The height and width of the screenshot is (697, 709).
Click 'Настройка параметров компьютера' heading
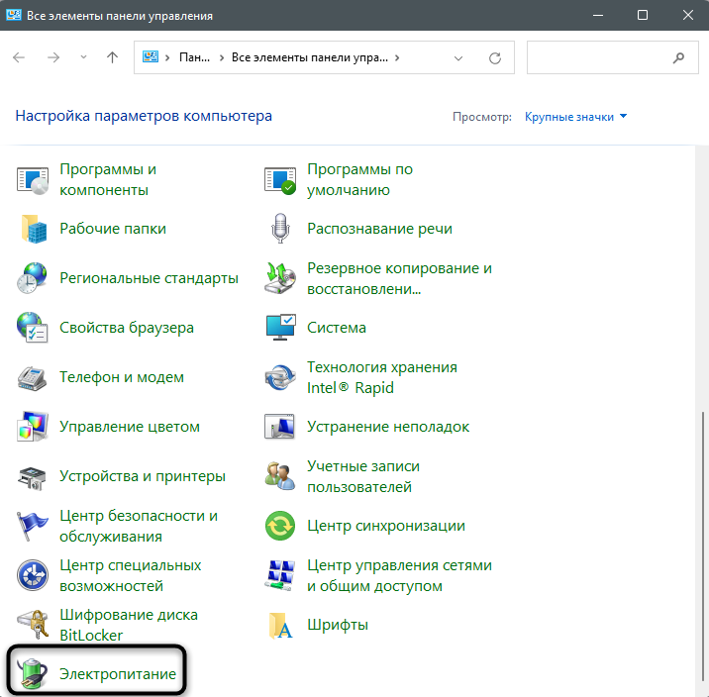coord(144,116)
